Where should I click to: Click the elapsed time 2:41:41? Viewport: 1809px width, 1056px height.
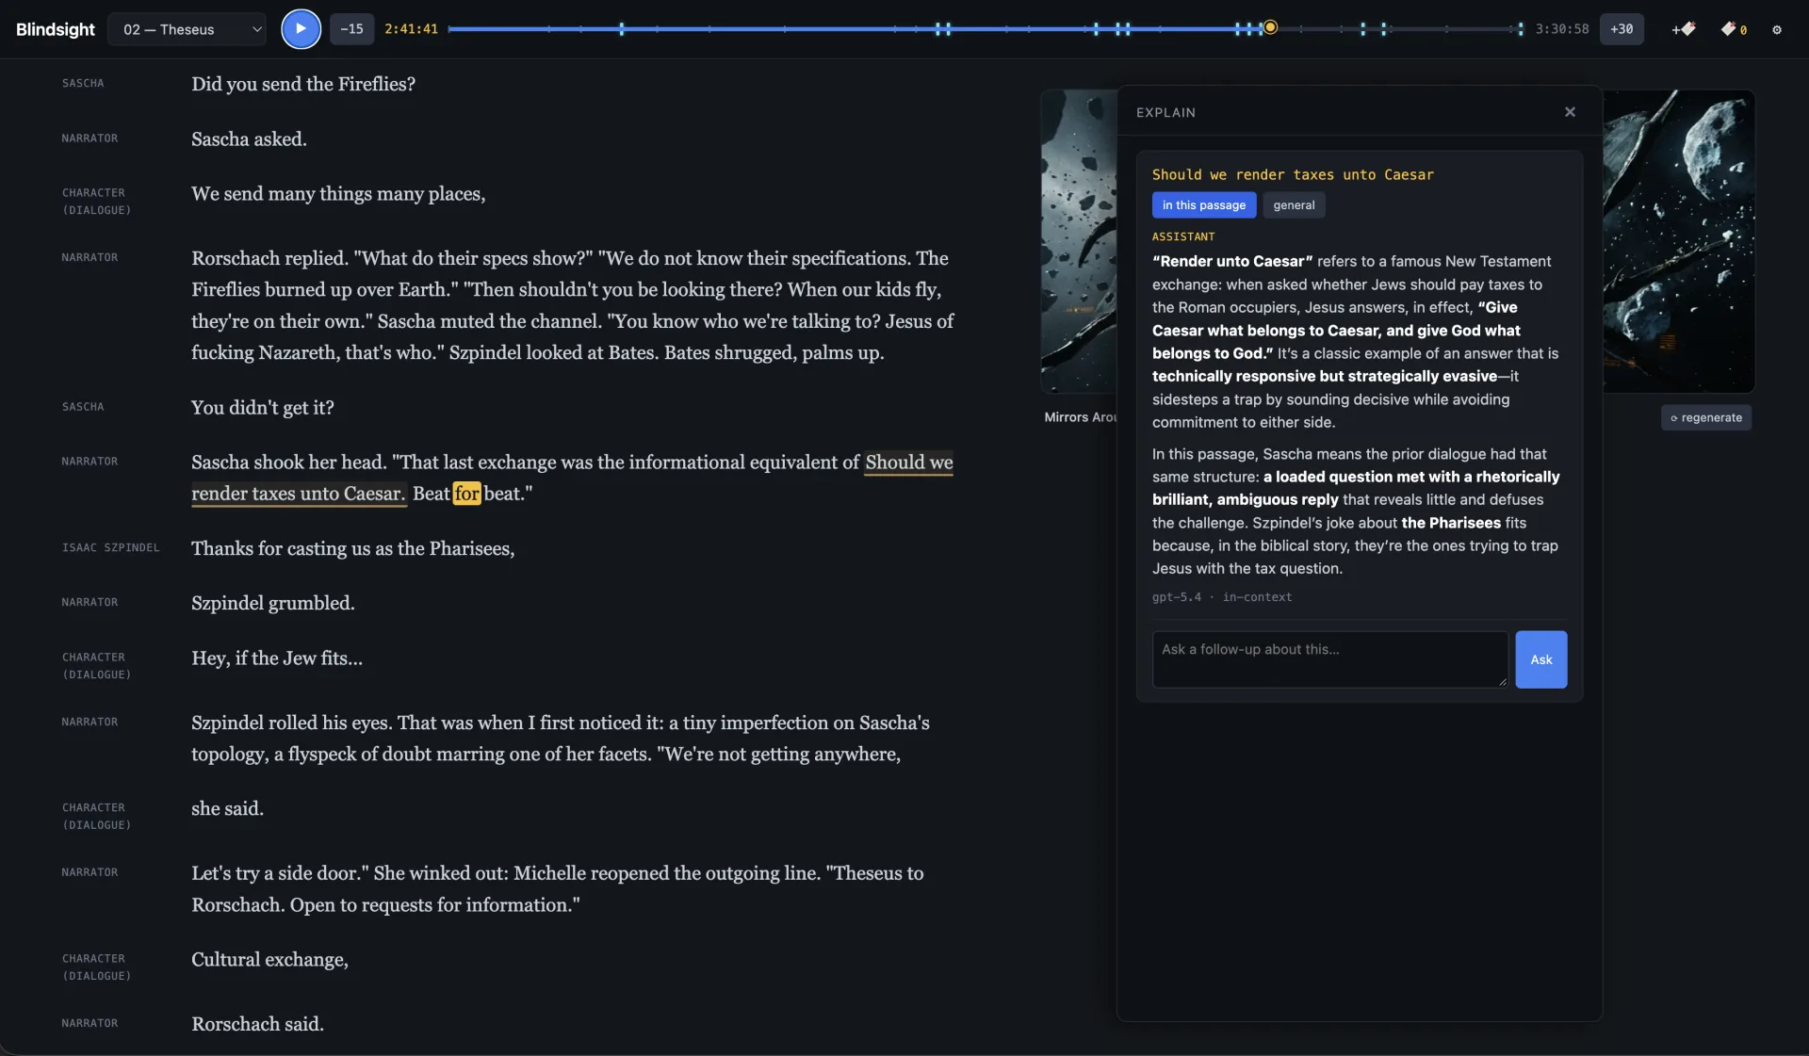click(x=411, y=29)
